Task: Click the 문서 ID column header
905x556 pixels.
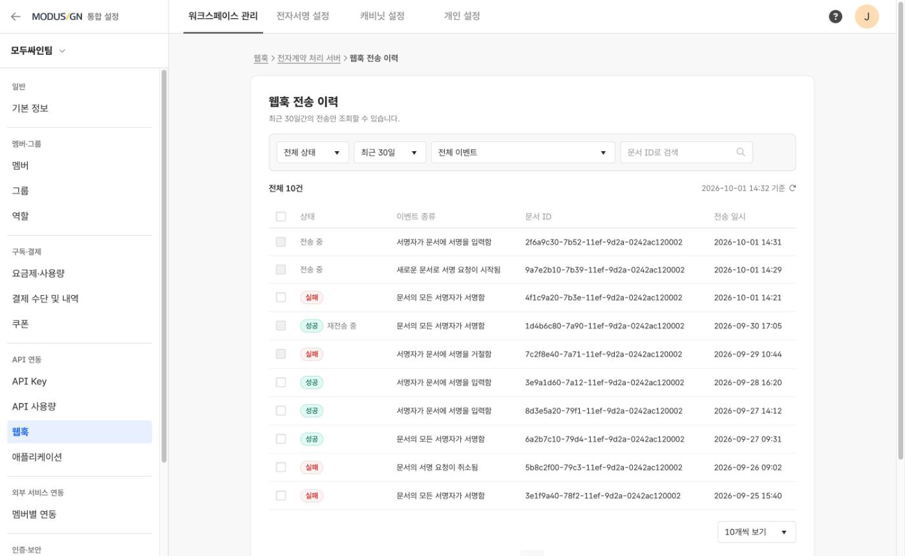Action: click(538, 217)
